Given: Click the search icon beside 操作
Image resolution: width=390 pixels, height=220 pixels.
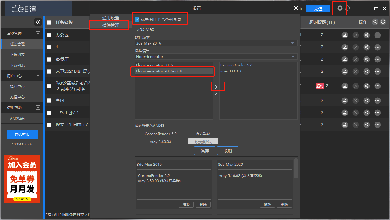Looking at the screenshot, I should 375,22.
